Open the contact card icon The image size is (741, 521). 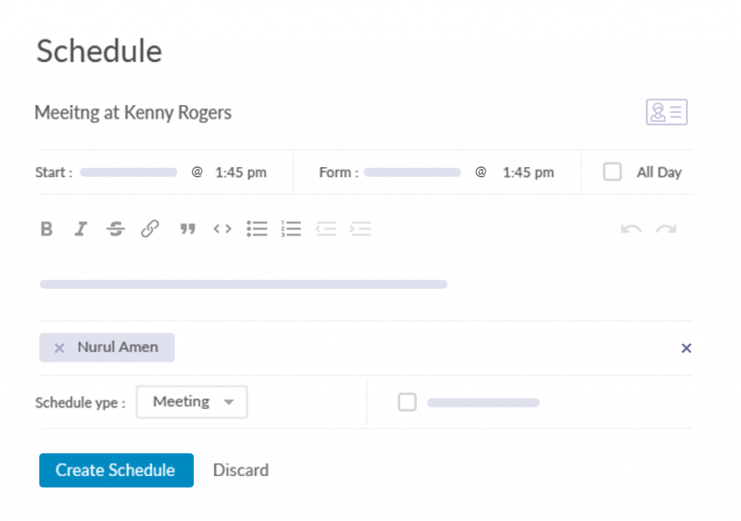click(x=666, y=112)
